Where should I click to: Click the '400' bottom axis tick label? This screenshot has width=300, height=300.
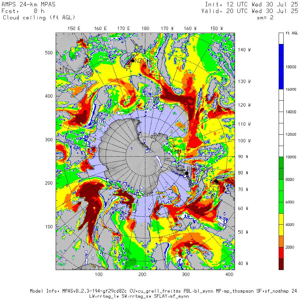[229, 274]
